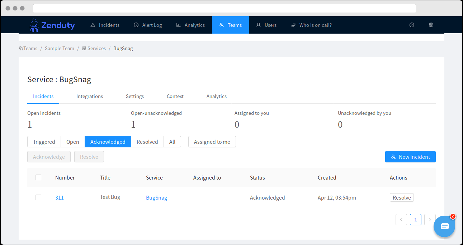The width and height of the screenshot is (463, 245).
Task: Switch to the Integrations tab
Action: pos(90,96)
